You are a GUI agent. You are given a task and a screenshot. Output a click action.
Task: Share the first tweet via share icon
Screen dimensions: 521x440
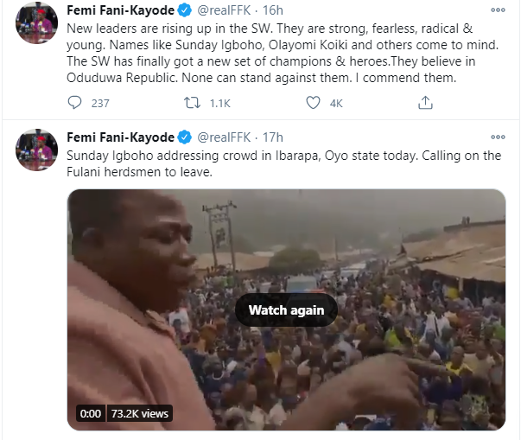425,103
